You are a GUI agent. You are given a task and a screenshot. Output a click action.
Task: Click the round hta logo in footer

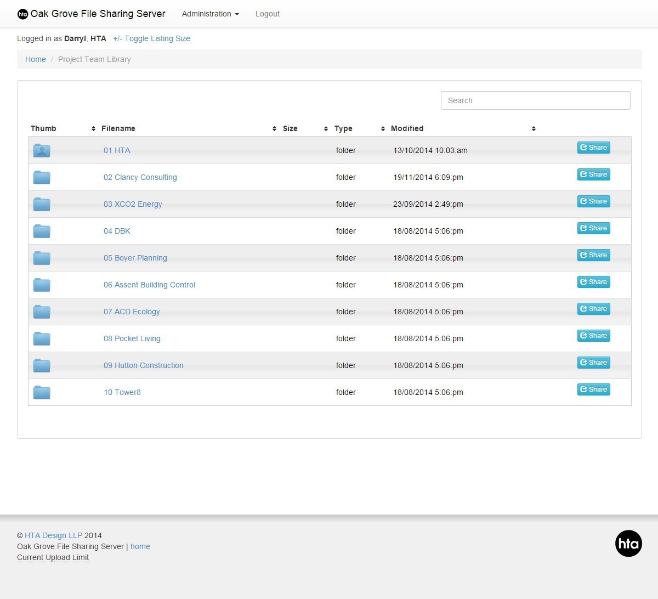click(x=628, y=544)
